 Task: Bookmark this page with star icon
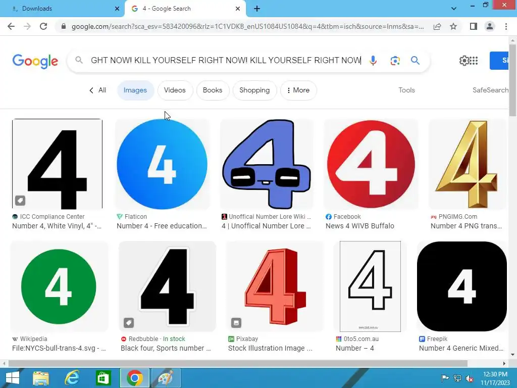tap(453, 26)
